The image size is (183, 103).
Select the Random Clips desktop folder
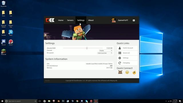(11, 24)
